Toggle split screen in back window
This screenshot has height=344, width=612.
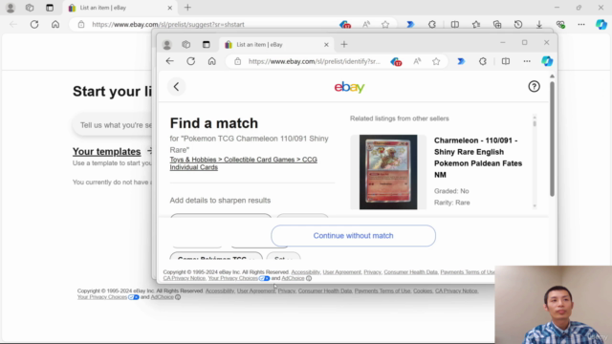(455, 24)
